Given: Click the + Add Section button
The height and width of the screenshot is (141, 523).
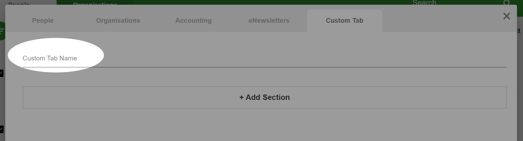Looking at the screenshot, I should click(264, 97).
